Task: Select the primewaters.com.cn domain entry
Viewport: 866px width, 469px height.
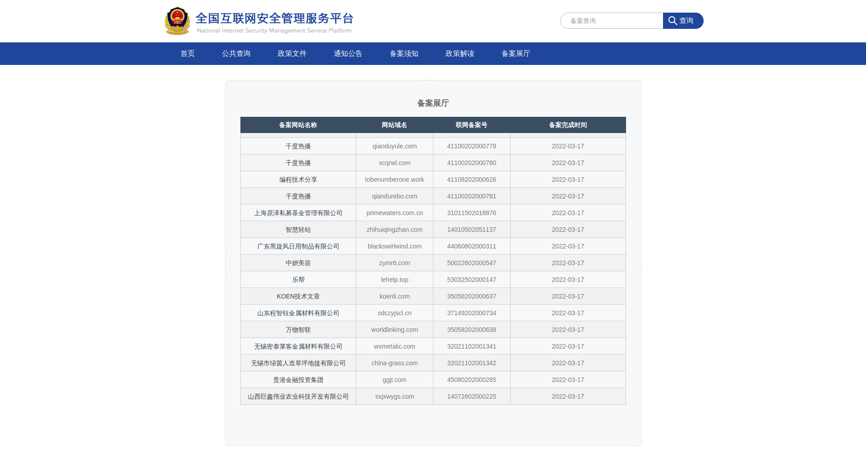Action: click(395, 213)
